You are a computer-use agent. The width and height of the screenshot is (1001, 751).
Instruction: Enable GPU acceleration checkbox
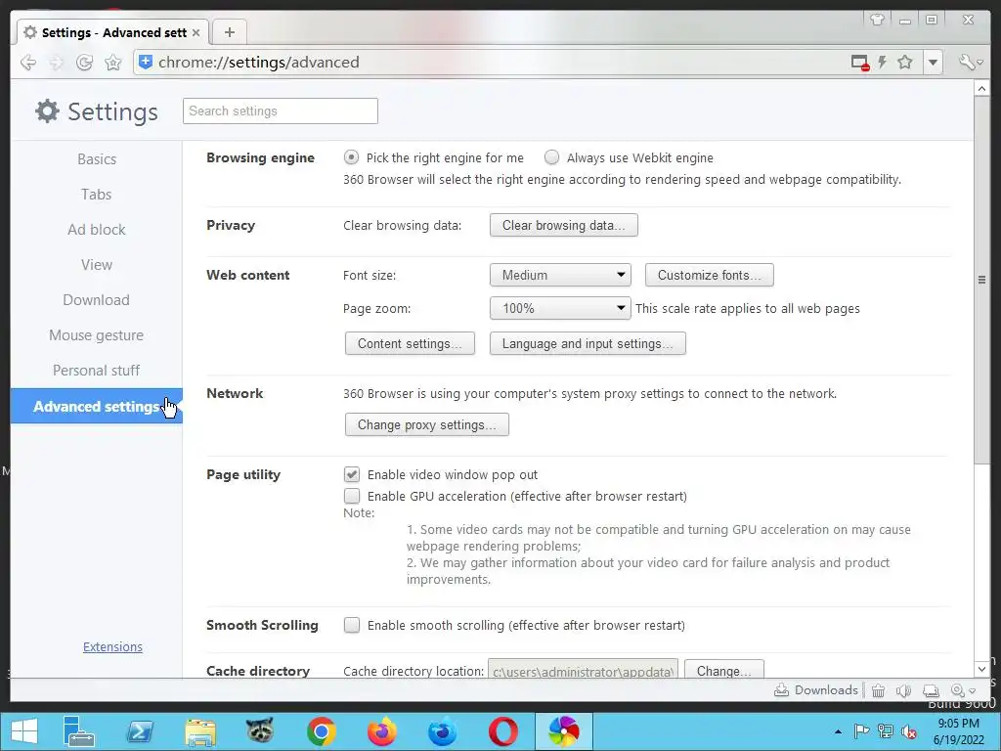pos(352,496)
